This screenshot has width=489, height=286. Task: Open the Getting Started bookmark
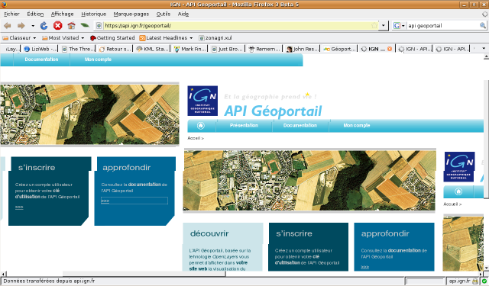[x=112, y=37]
